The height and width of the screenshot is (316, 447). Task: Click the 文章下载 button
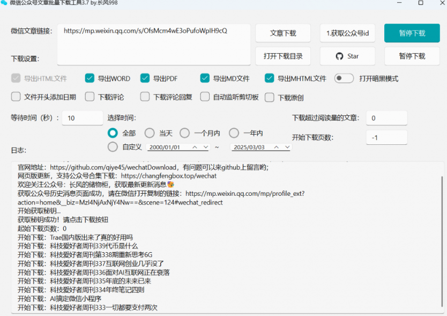tap(283, 33)
